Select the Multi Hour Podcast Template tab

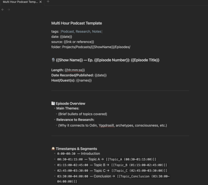pos(20,2)
